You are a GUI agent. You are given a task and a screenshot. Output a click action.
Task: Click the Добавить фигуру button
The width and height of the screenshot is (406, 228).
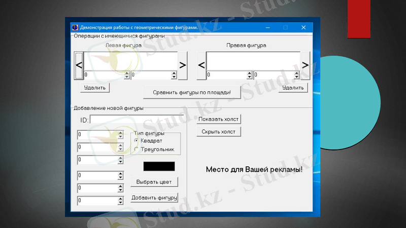154,198
